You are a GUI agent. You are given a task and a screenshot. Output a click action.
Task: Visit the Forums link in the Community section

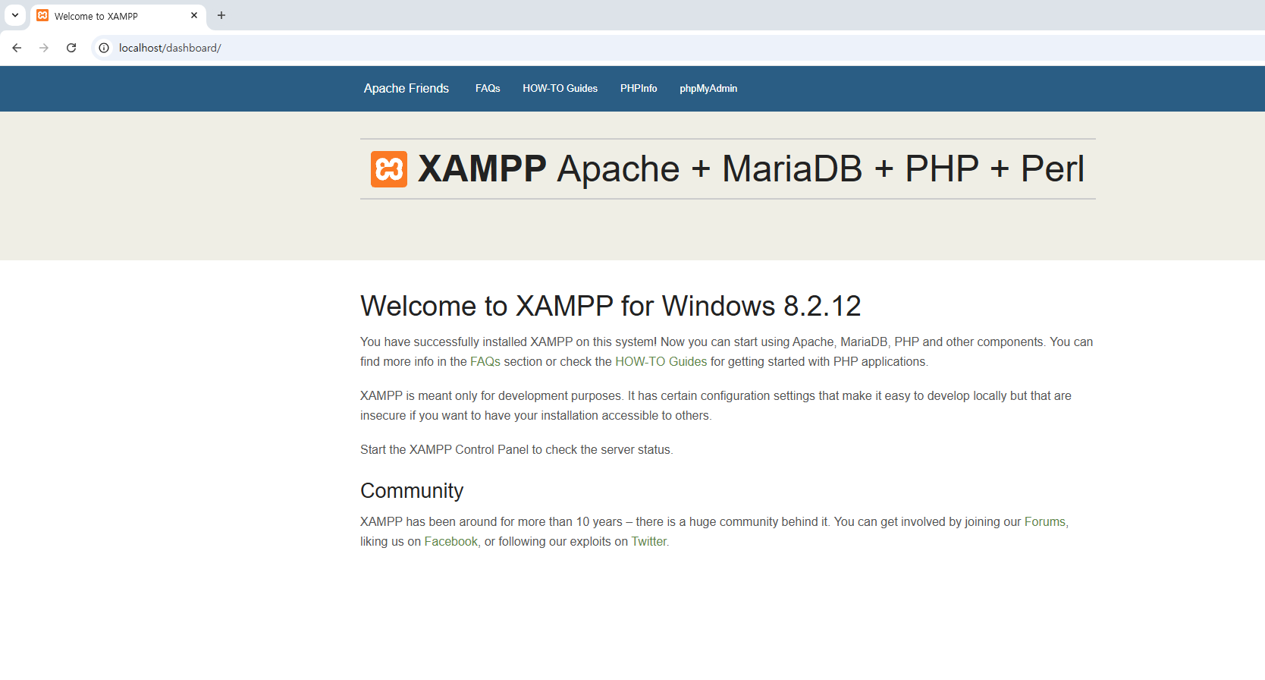[1045, 522]
